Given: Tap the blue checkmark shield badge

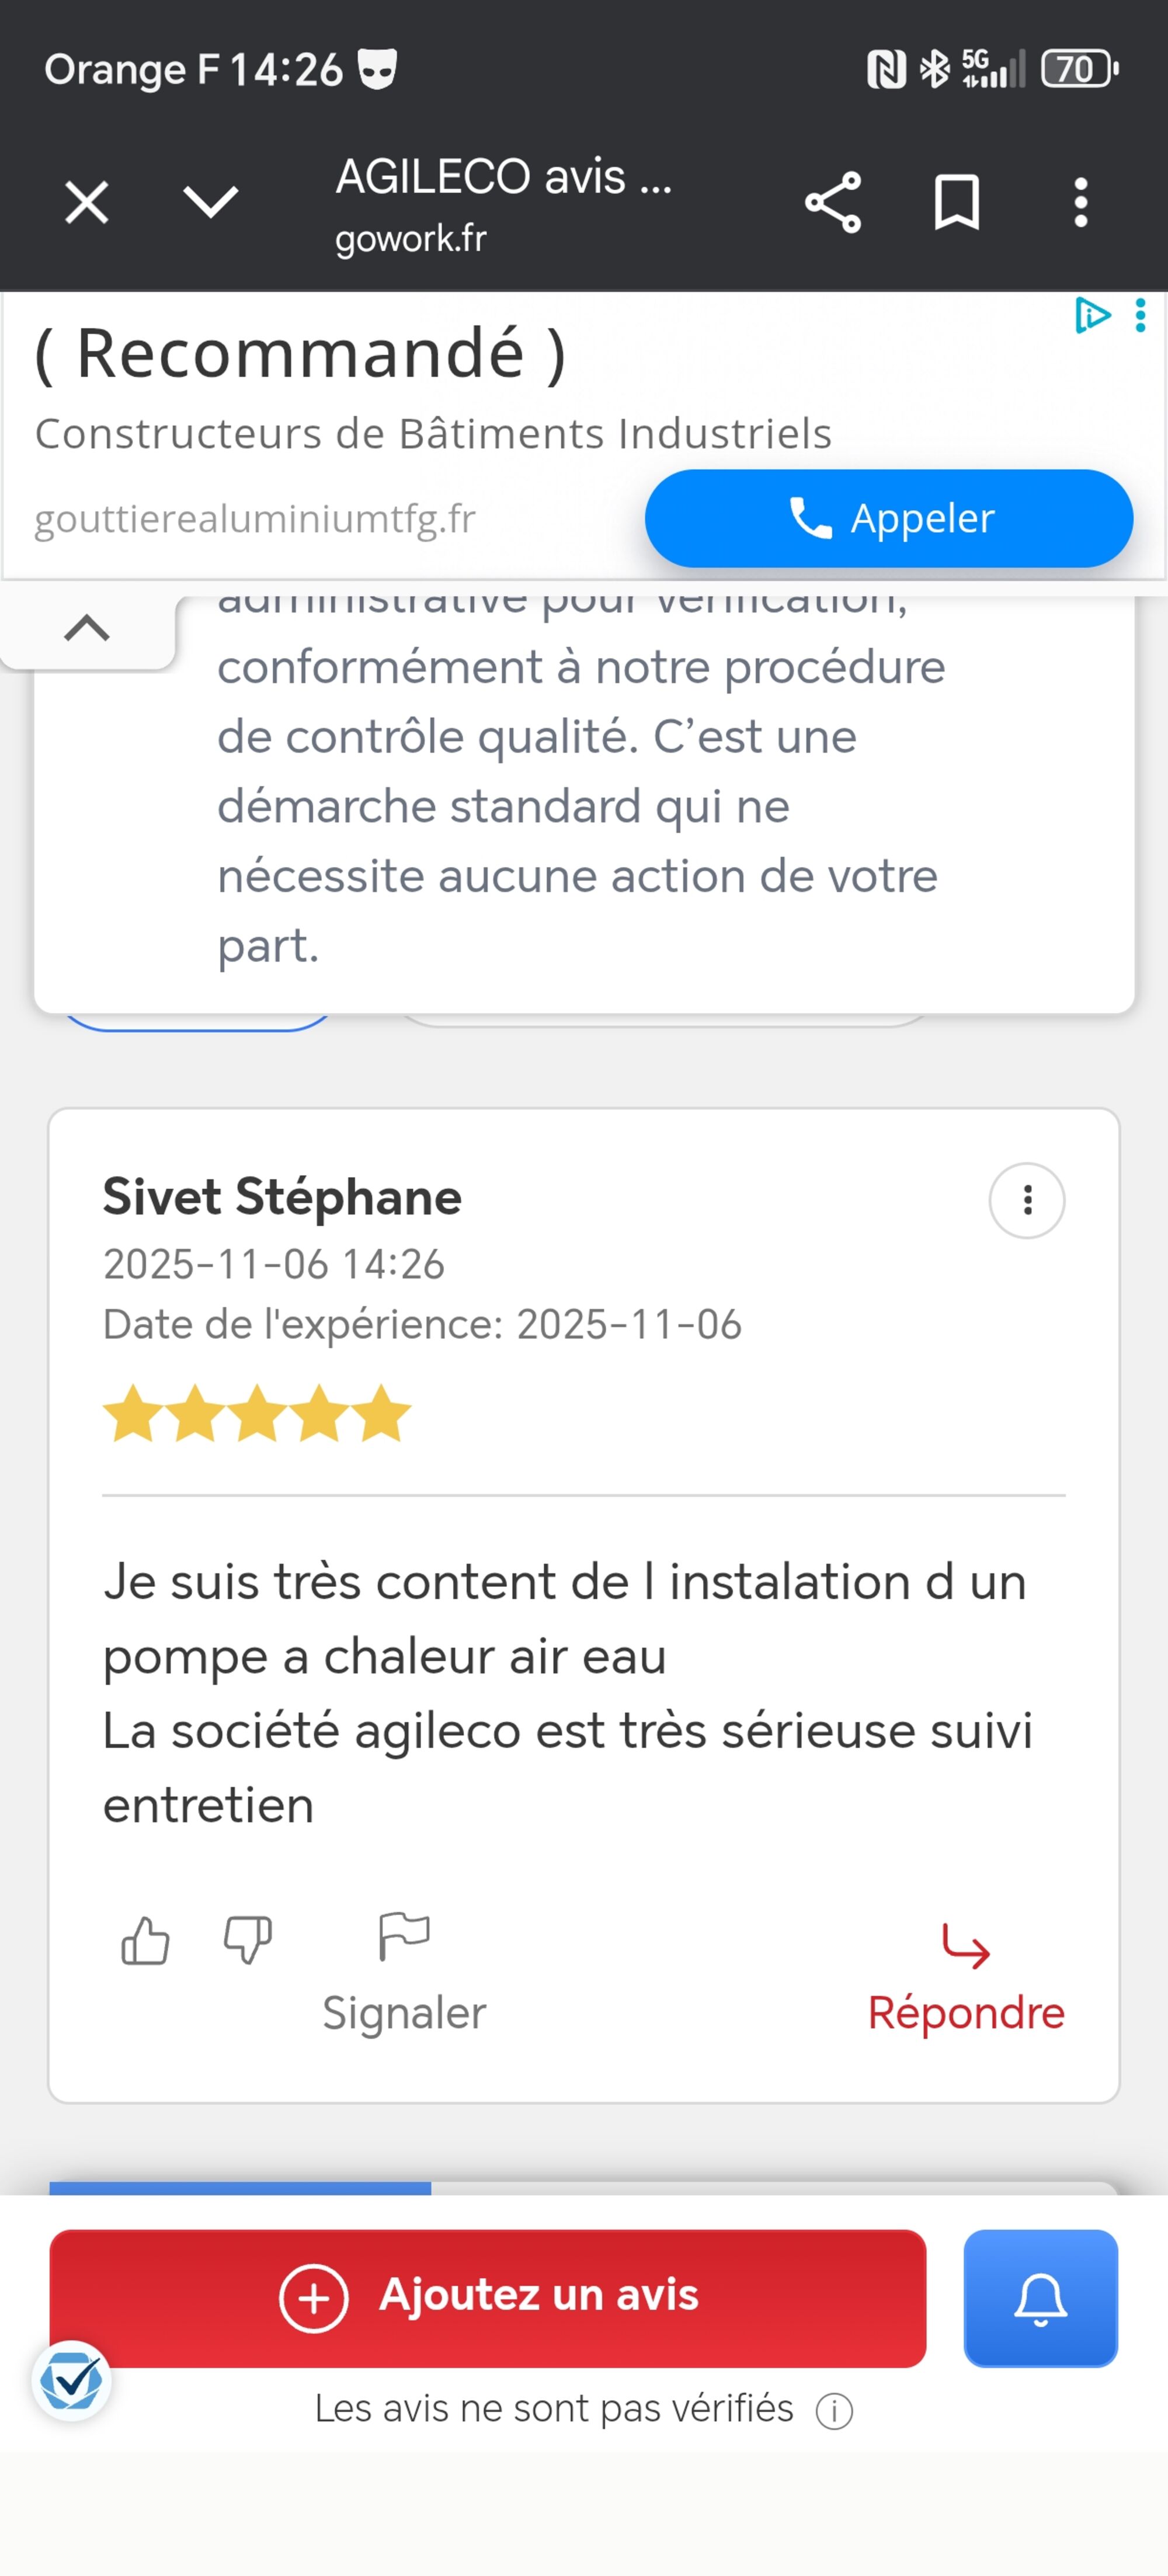Looking at the screenshot, I should [71, 2381].
